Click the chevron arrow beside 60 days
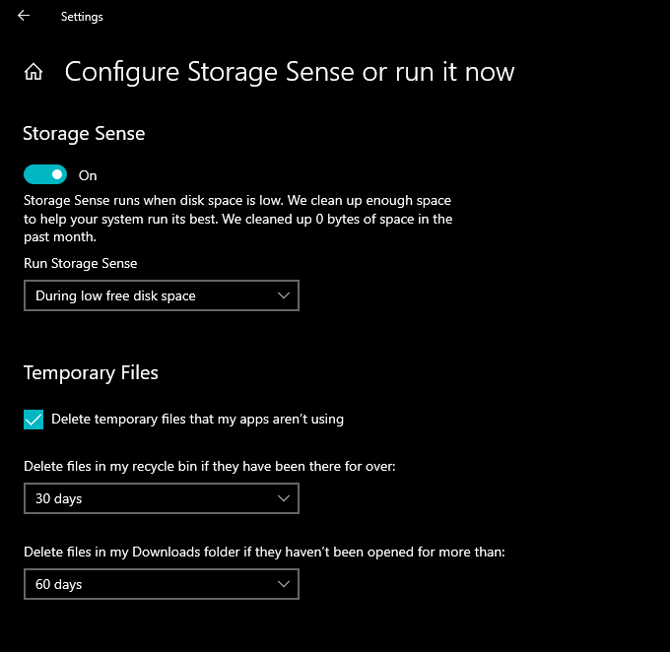 point(284,585)
